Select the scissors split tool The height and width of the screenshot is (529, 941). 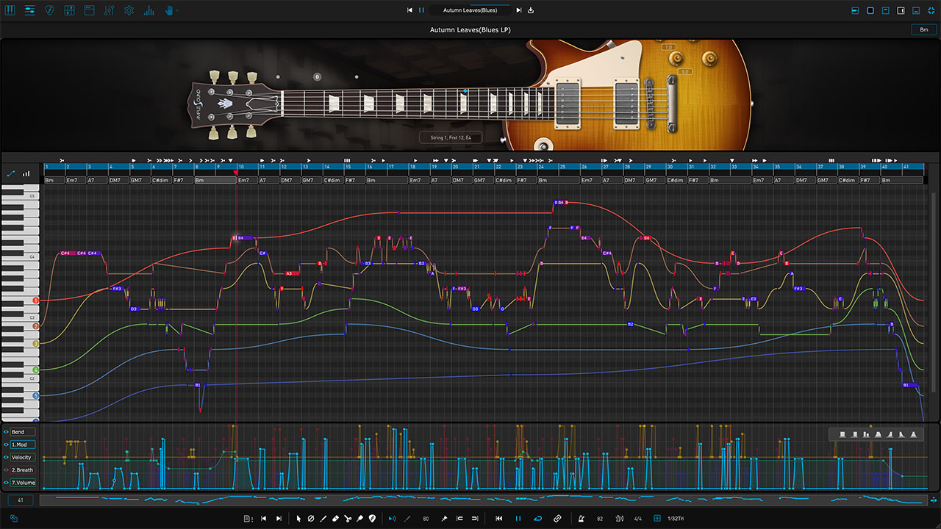coord(348,519)
